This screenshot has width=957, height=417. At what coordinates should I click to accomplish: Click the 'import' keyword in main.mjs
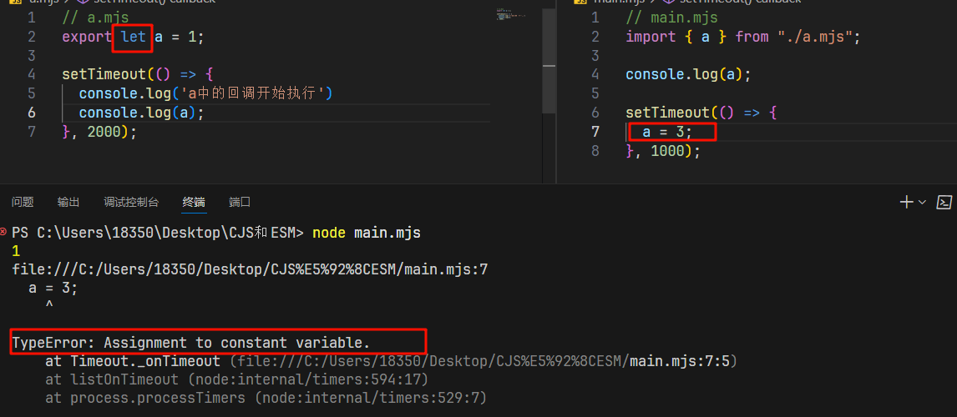click(651, 37)
